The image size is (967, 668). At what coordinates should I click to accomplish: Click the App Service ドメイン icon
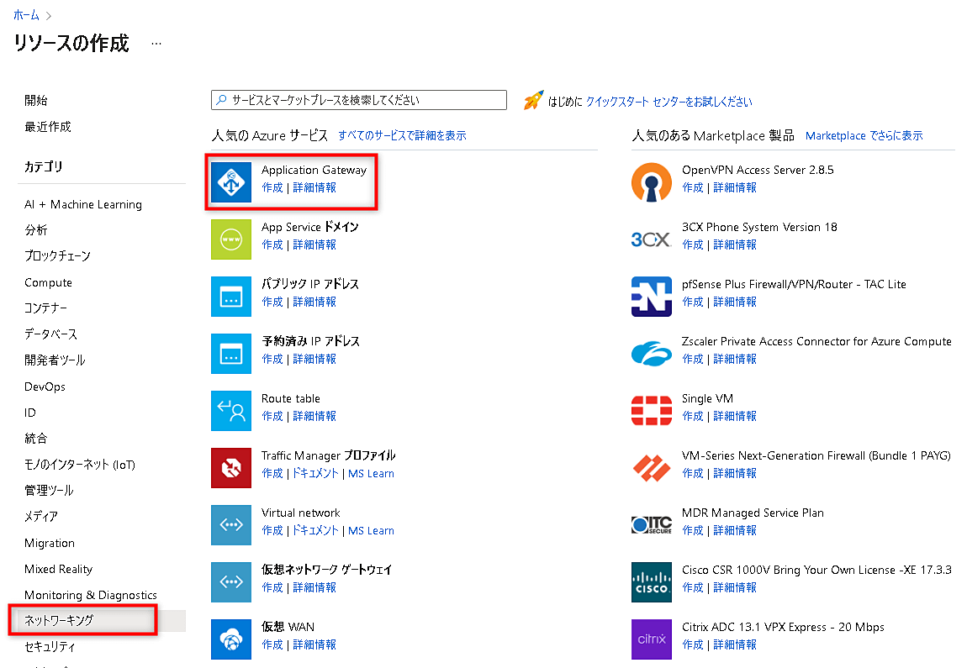click(231, 239)
